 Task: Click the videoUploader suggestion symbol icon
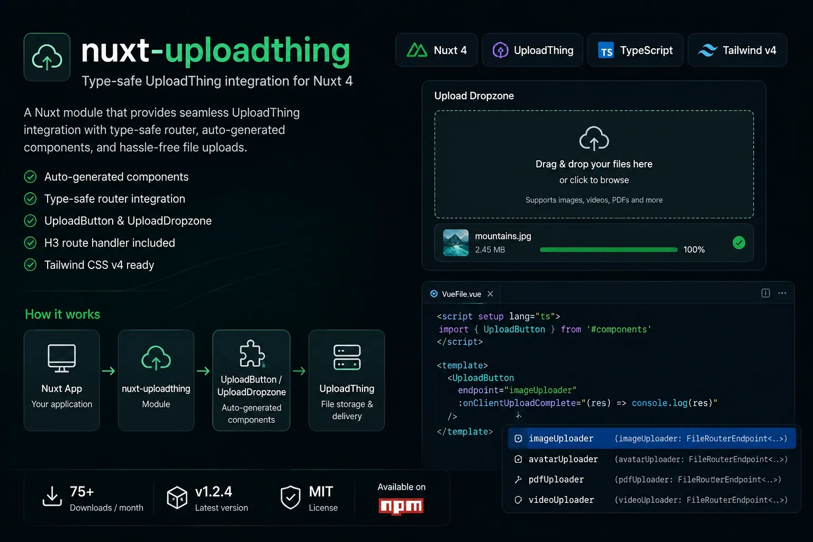click(x=518, y=500)
